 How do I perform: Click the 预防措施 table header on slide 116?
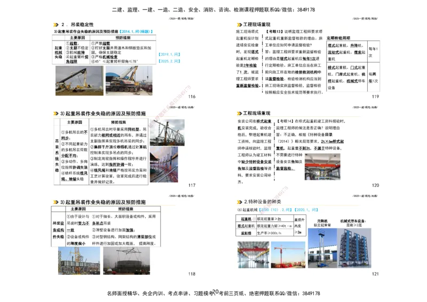click(x=123, y=37)
